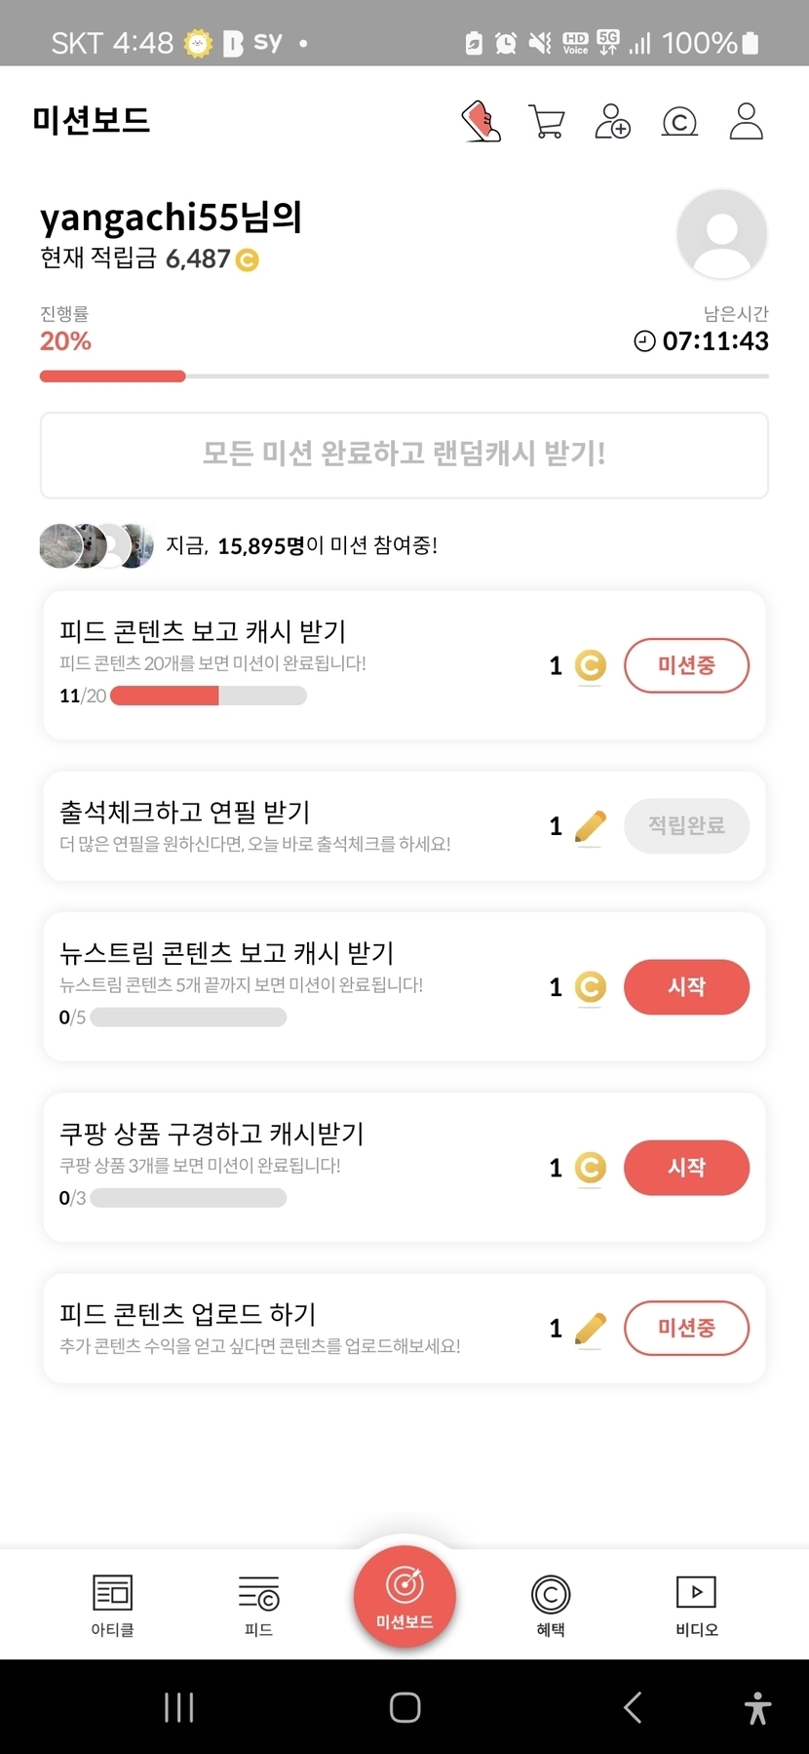Tap 미션중 for 피드 콘텐츠 보고 mission

pos(686,665)
